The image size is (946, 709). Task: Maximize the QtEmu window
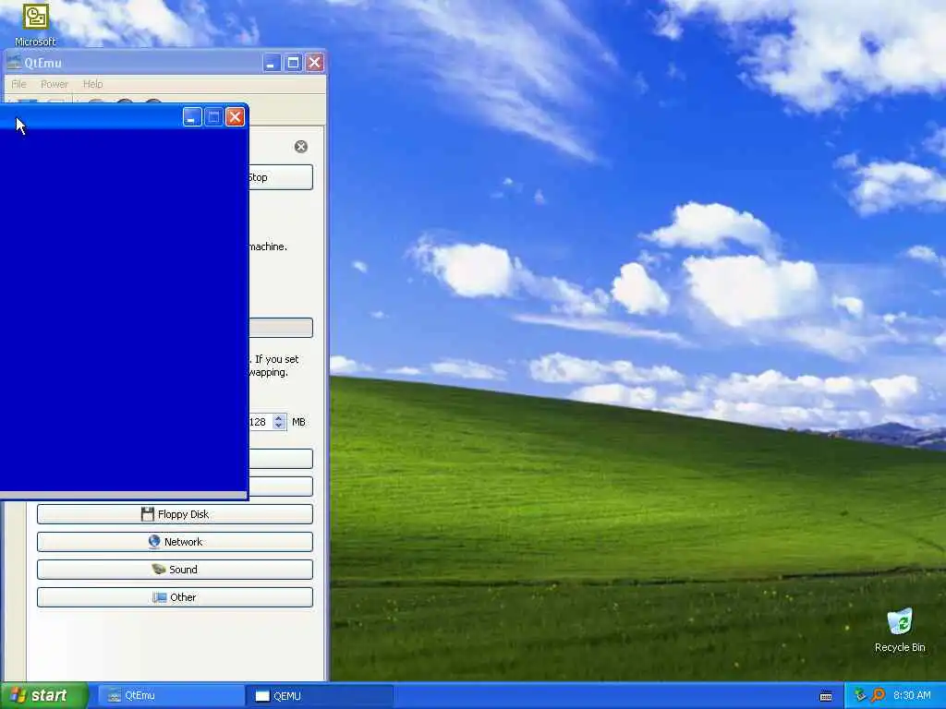point(293,63)
